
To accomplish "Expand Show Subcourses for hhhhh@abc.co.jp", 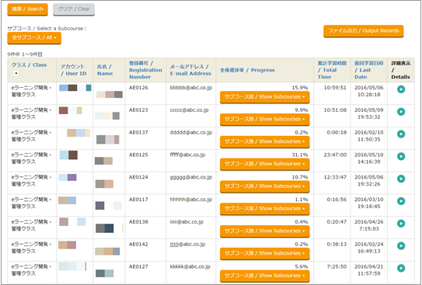I will click(264, 208).
